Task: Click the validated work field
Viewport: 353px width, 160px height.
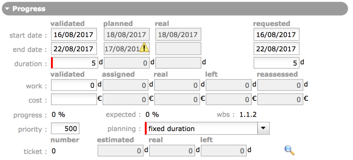Action: pyautogui.click(x=74, y=86)
